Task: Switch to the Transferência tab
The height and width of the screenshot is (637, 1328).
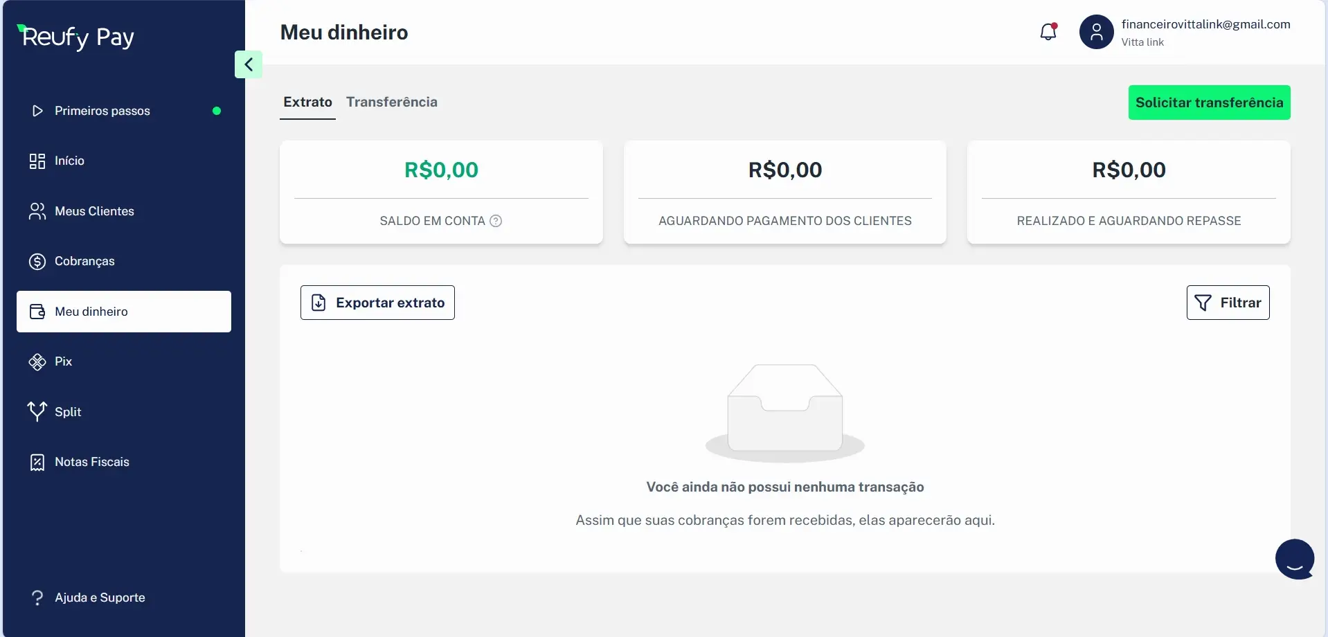Action: (x=391, y=102)
